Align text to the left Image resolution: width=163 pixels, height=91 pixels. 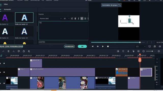click(82, 18)
